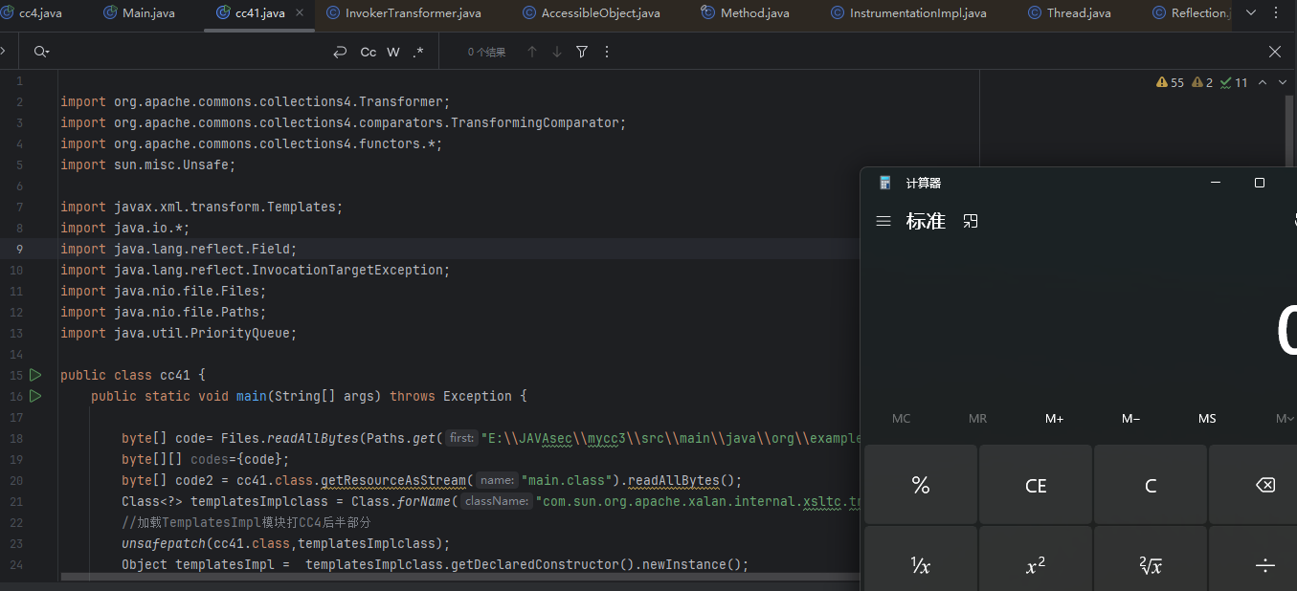
Task: Select the InvokerTransformer.java tab
Action: (x=403, y=13)
